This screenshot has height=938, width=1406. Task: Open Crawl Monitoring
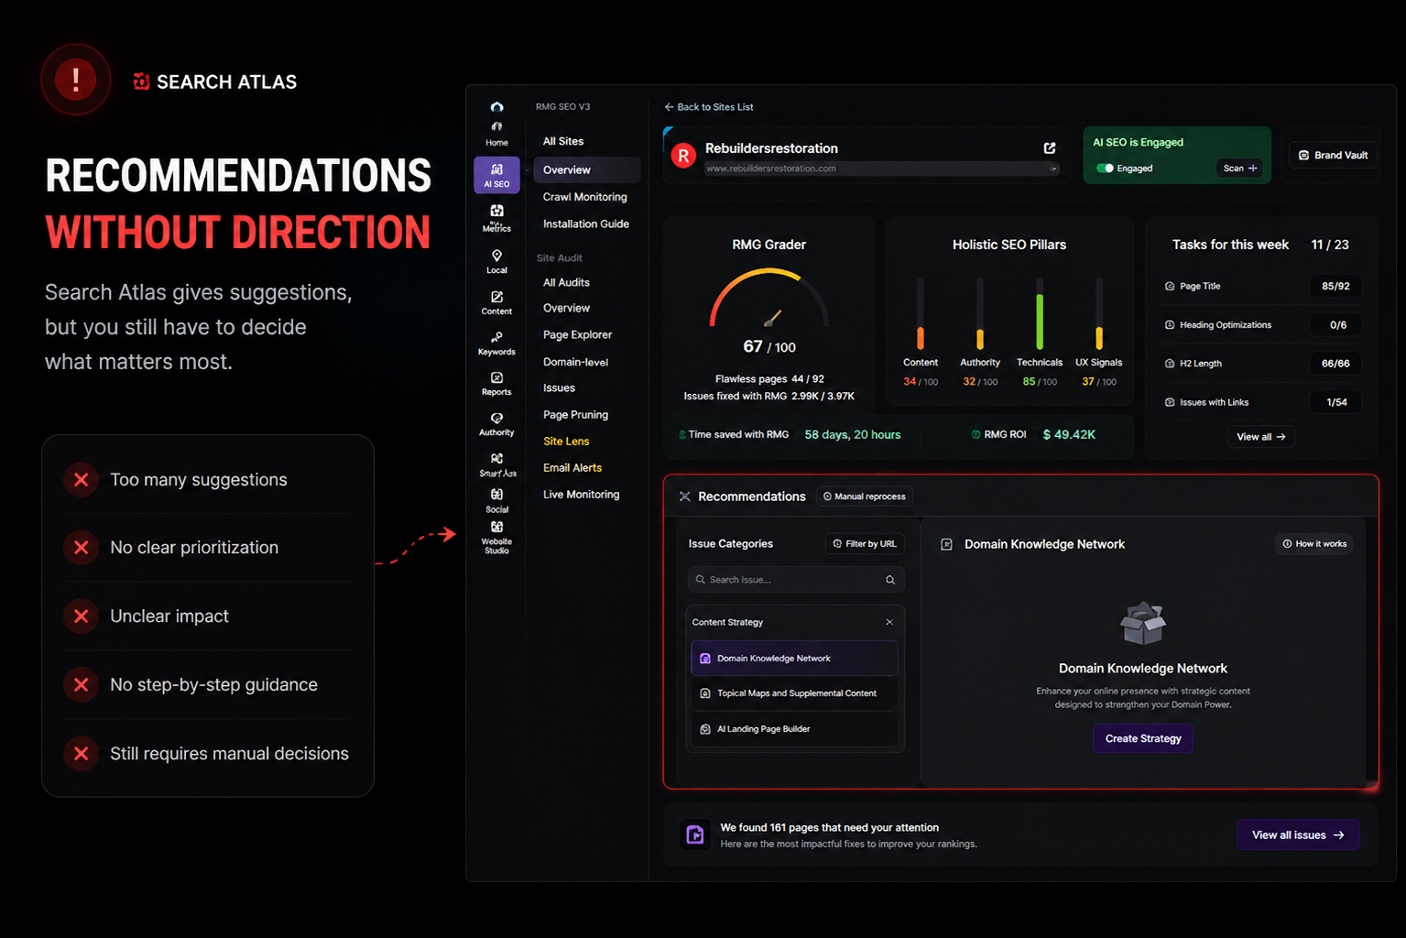click(x=585, y=197)
